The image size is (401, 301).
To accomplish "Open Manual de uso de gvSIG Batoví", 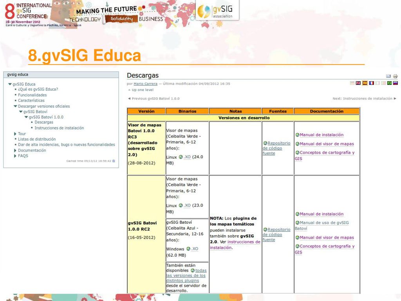I will pos(322,225).
